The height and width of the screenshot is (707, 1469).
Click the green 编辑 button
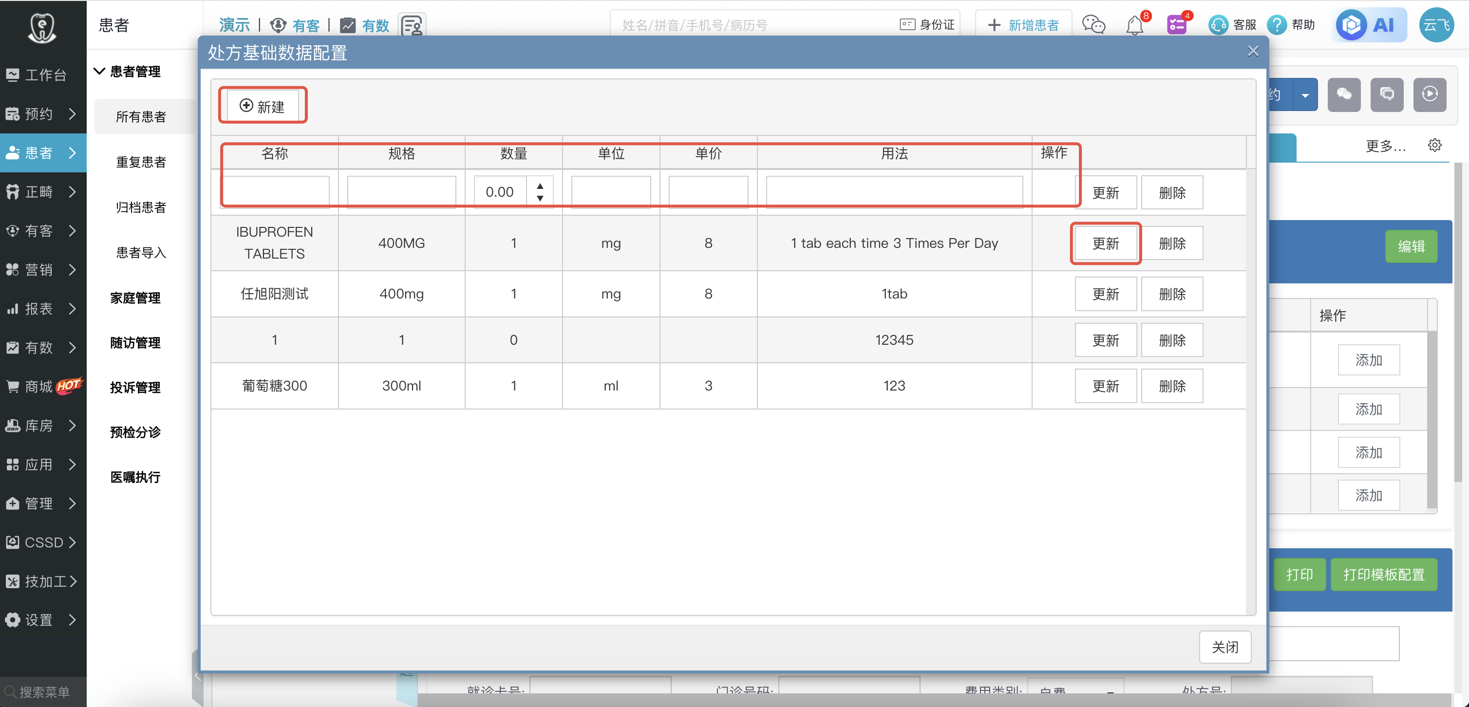pyautogui.click(x=1412, y=246)
